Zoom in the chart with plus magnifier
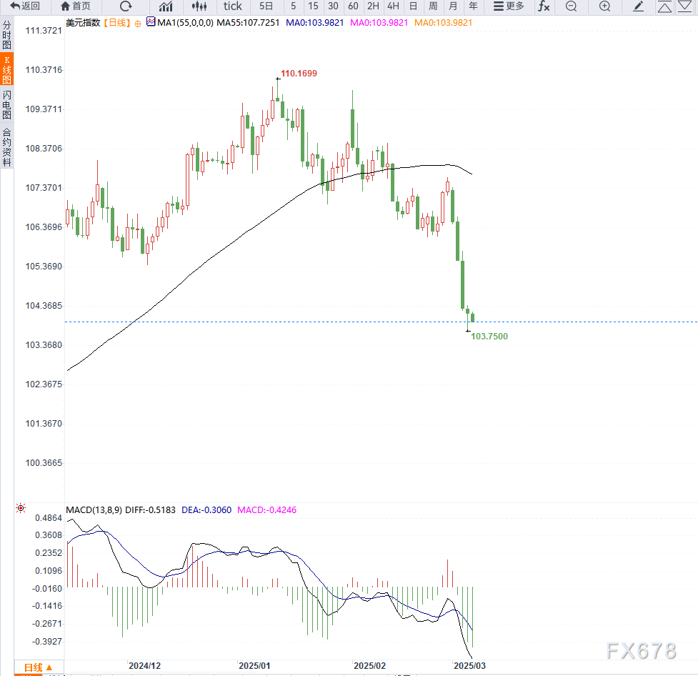The height and width of the screenshot is (676, 698). [x=604, y=6]
